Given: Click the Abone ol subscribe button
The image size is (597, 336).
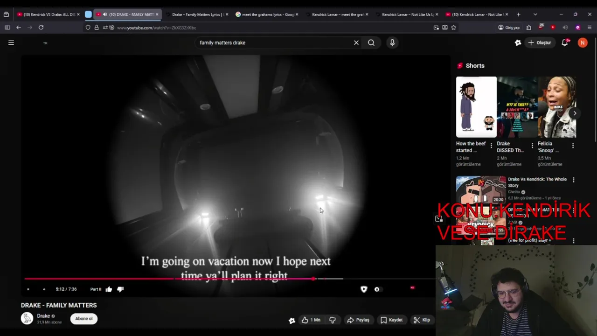Looking at the screenshot, I should click(x=84, y=319).
